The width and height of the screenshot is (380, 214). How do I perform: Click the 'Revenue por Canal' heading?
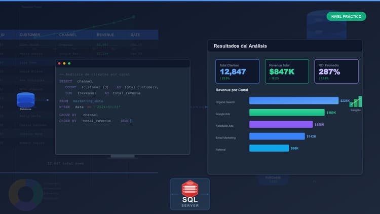232,90
